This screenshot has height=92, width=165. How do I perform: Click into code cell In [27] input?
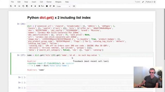(90, 55)
